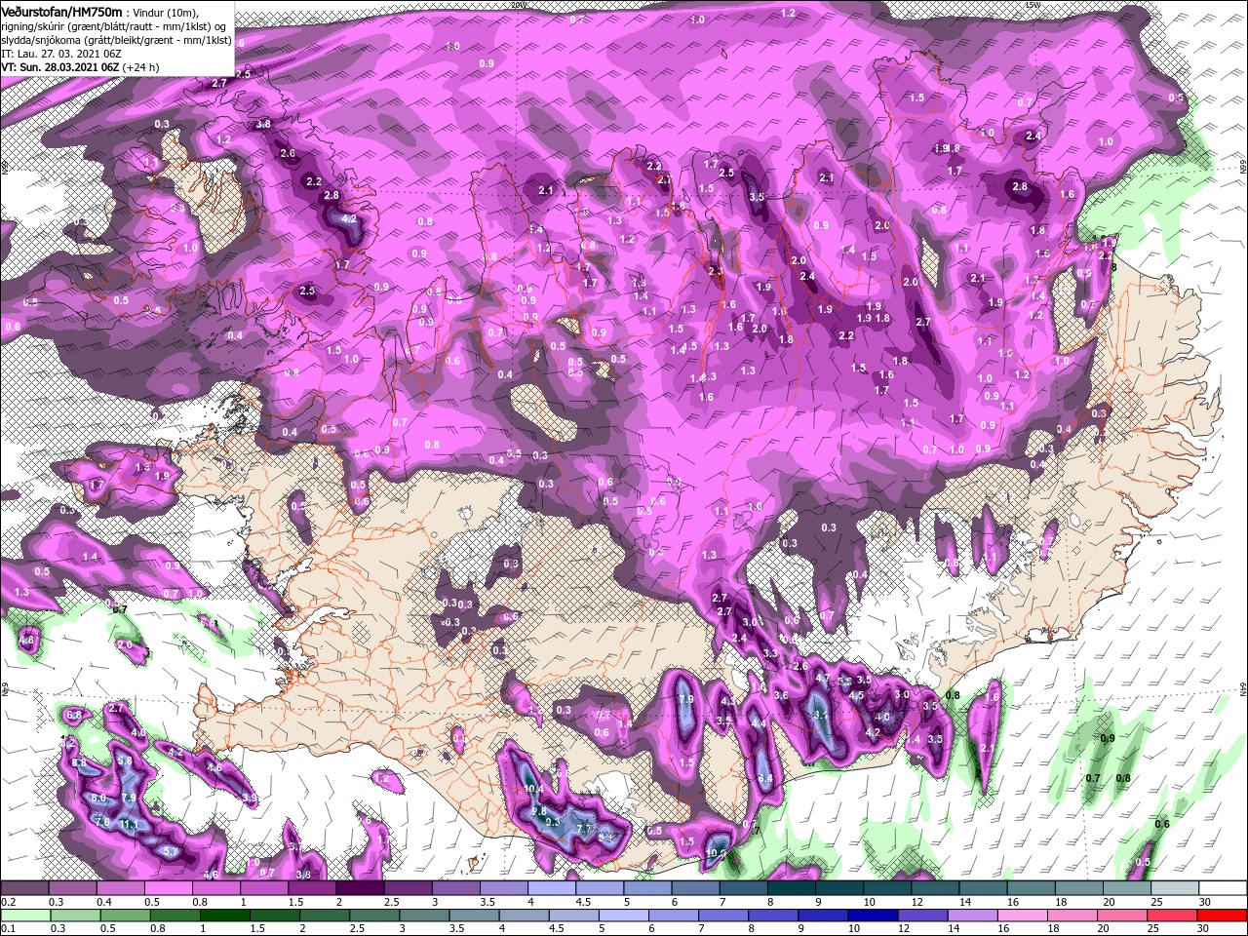Pick the snow scale swatch between 1 and 1.5
This screenshot has height=936, width=1248.
(x=264, y=888)
